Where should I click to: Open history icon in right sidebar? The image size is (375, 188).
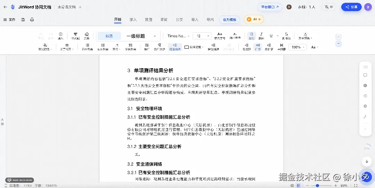tap(365, 96)
